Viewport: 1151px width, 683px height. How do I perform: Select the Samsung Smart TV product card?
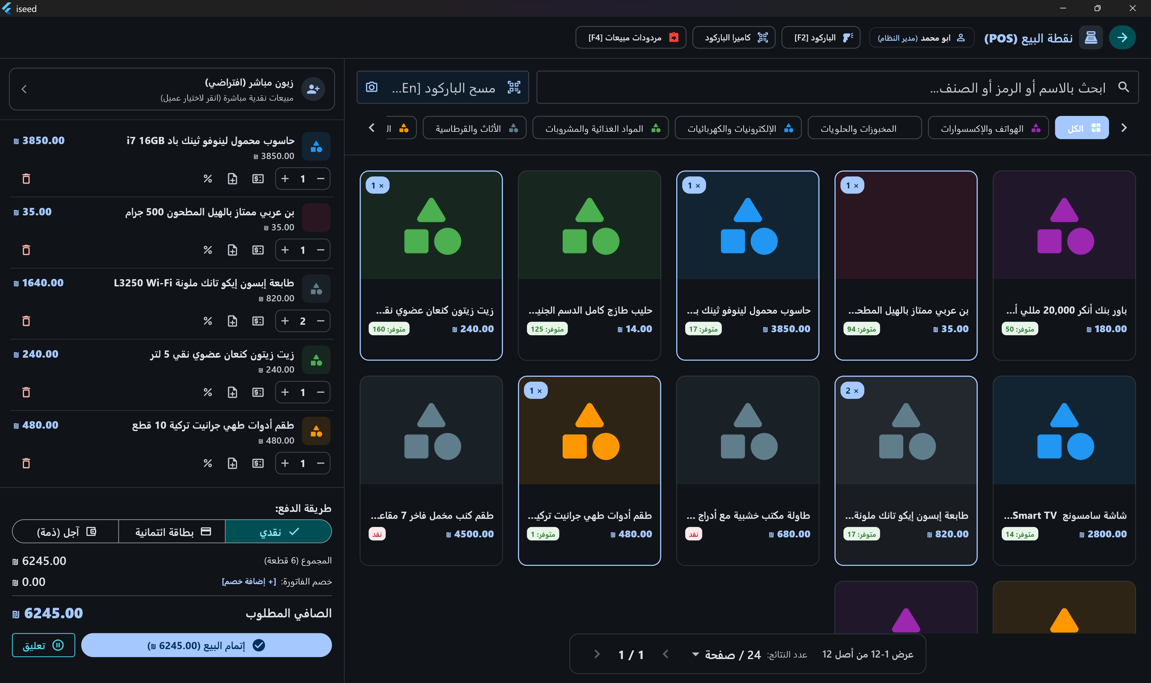[x=1064, y=470]
